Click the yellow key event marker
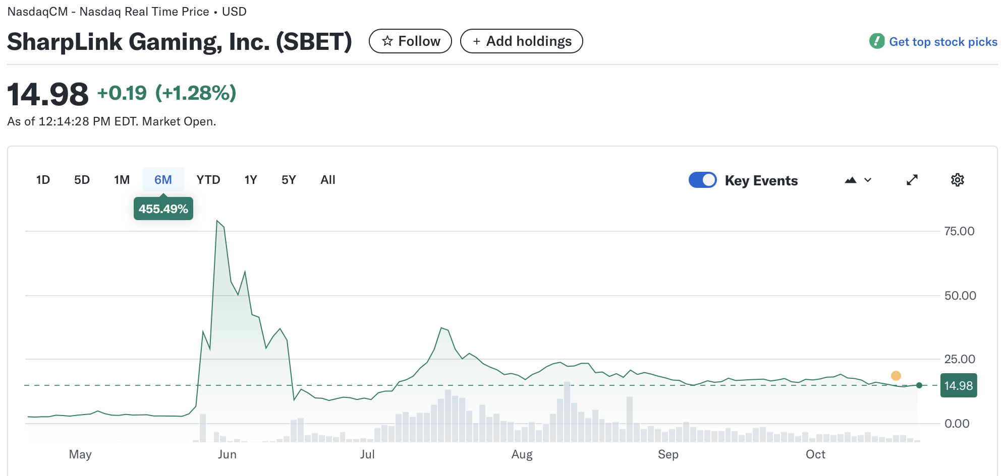The height and width of the screenshot is (476, 1004). pos(896,375)
